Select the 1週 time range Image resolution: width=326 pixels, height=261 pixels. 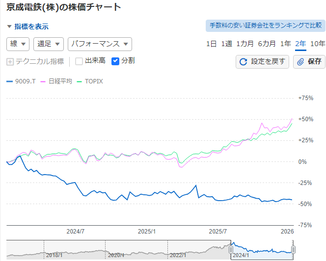pos(226,44)
